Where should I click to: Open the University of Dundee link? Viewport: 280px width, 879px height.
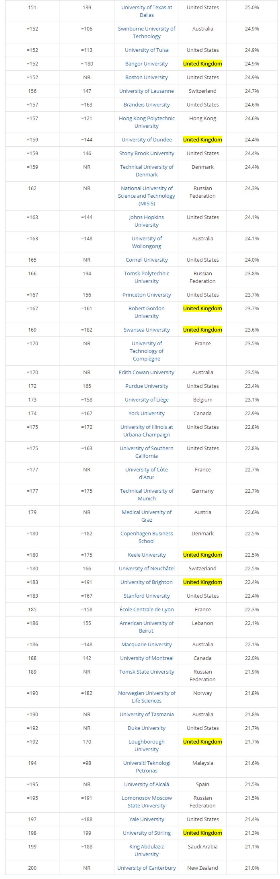[x=147, y=139]
